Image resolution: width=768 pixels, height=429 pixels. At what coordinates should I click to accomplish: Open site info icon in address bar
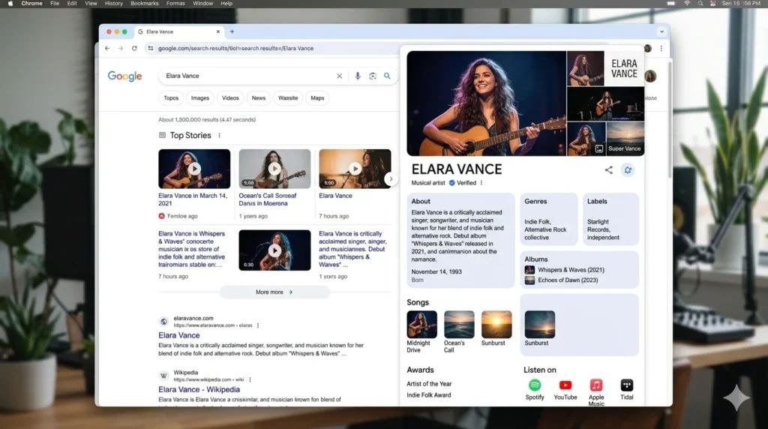point(150,49)
